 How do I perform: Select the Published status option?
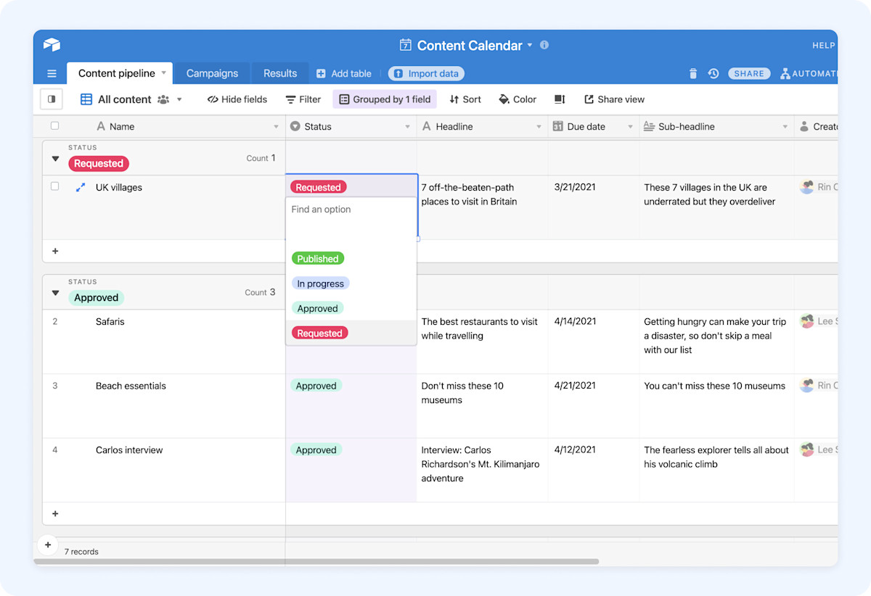pyautogui.click(x=318, y=258)
